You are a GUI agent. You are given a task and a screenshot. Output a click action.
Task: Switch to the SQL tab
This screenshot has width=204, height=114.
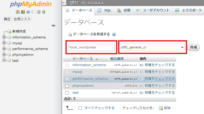[105, 11]
